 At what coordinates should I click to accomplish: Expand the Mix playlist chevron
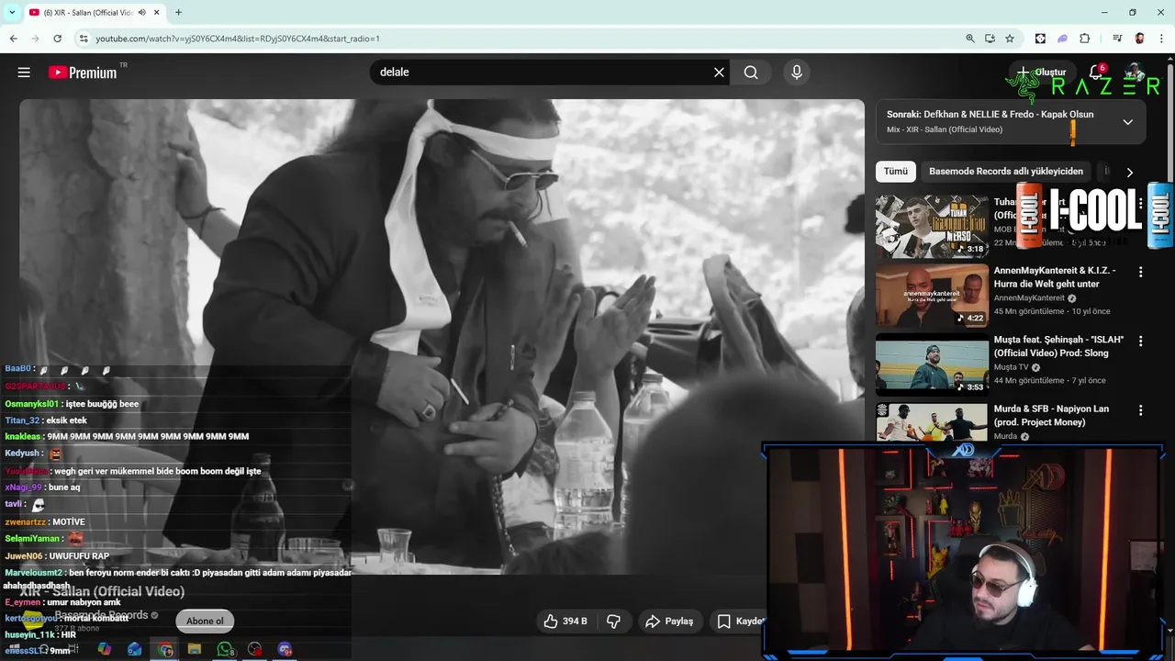click(1128, 121)
